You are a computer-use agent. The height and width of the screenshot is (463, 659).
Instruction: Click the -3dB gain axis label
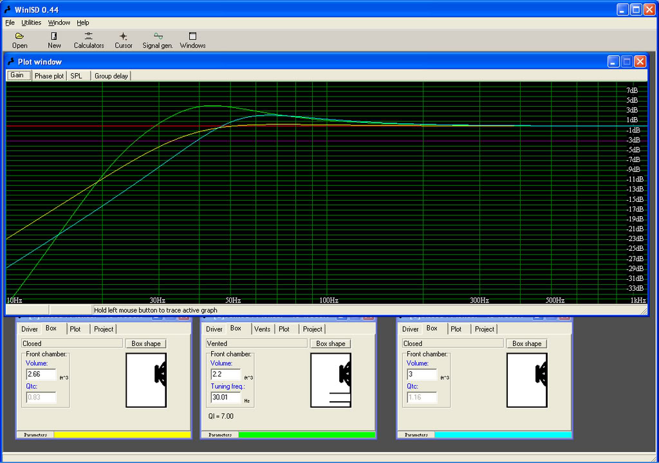633,140
